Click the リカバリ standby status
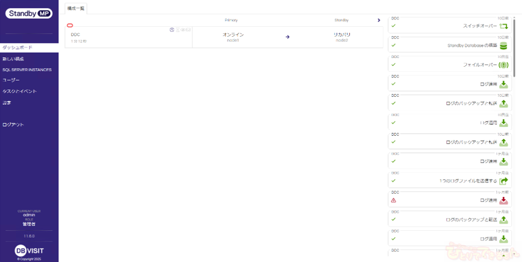Screen dimensions: 522x262 click(x=342, y=34)
